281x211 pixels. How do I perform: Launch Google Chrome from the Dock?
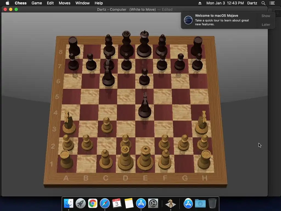(x=93, y=203)
